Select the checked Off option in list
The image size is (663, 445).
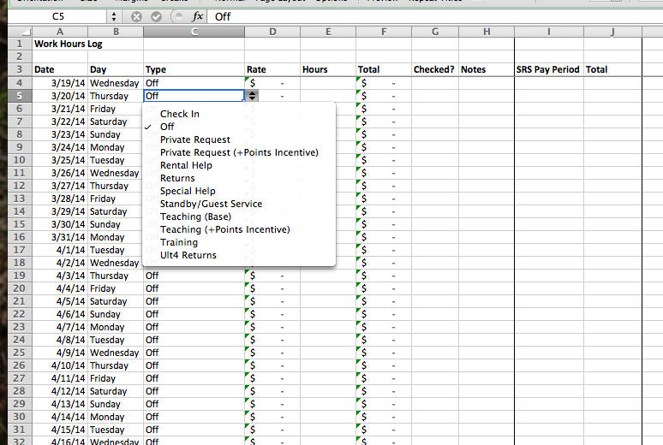167,127
